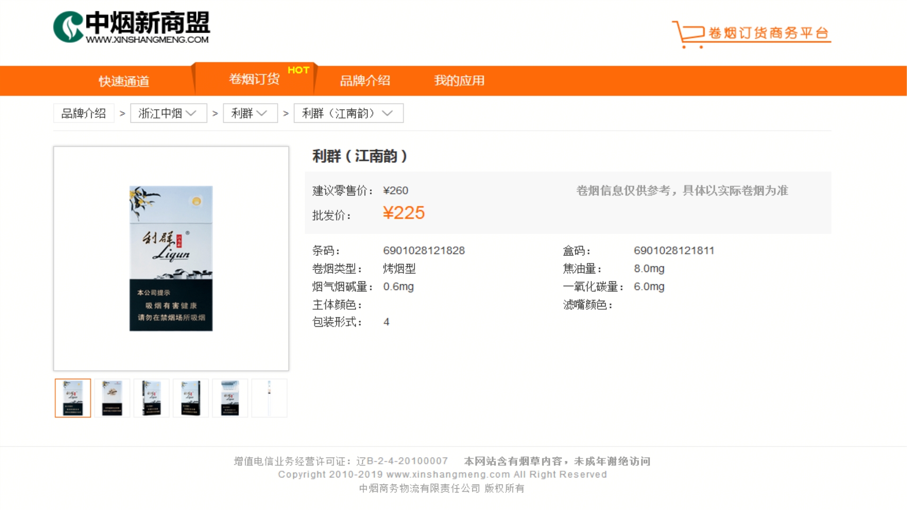This screenshot has height=510, width=907.
Task: Click the carbon monoxide value 6.0mg
Action: click(x=649, y=287)
